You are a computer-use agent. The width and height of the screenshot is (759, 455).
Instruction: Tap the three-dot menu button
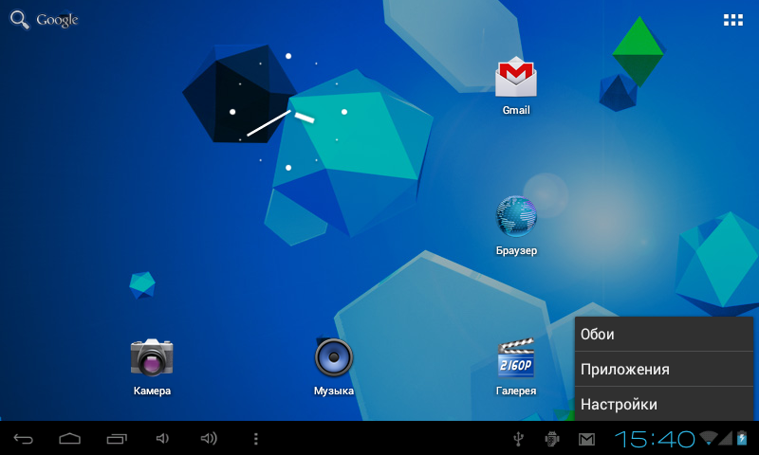coord(256,439)
